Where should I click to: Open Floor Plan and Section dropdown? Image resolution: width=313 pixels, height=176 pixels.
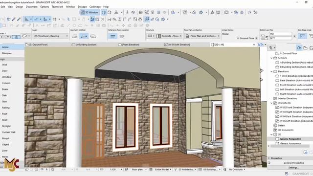pyautogui.click(x=202, y=36)
